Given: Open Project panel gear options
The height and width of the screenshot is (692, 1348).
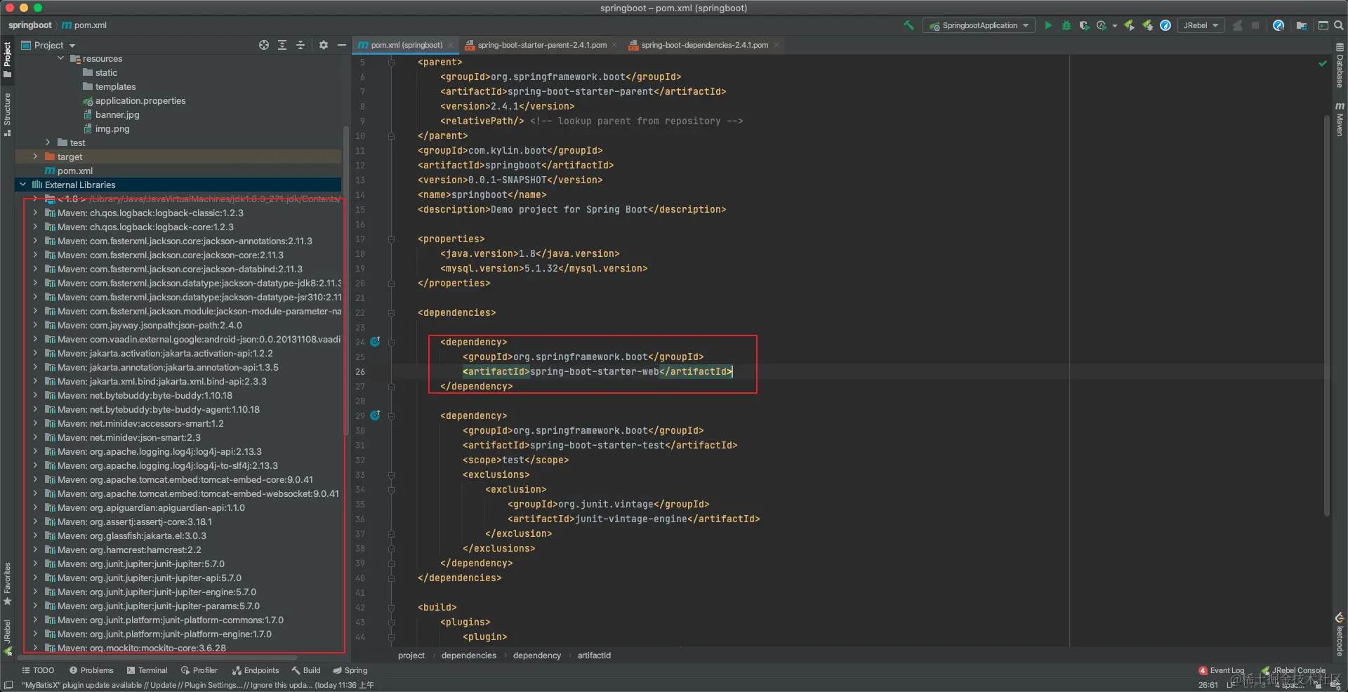Looking at the screenshot, I should (323, 45).
